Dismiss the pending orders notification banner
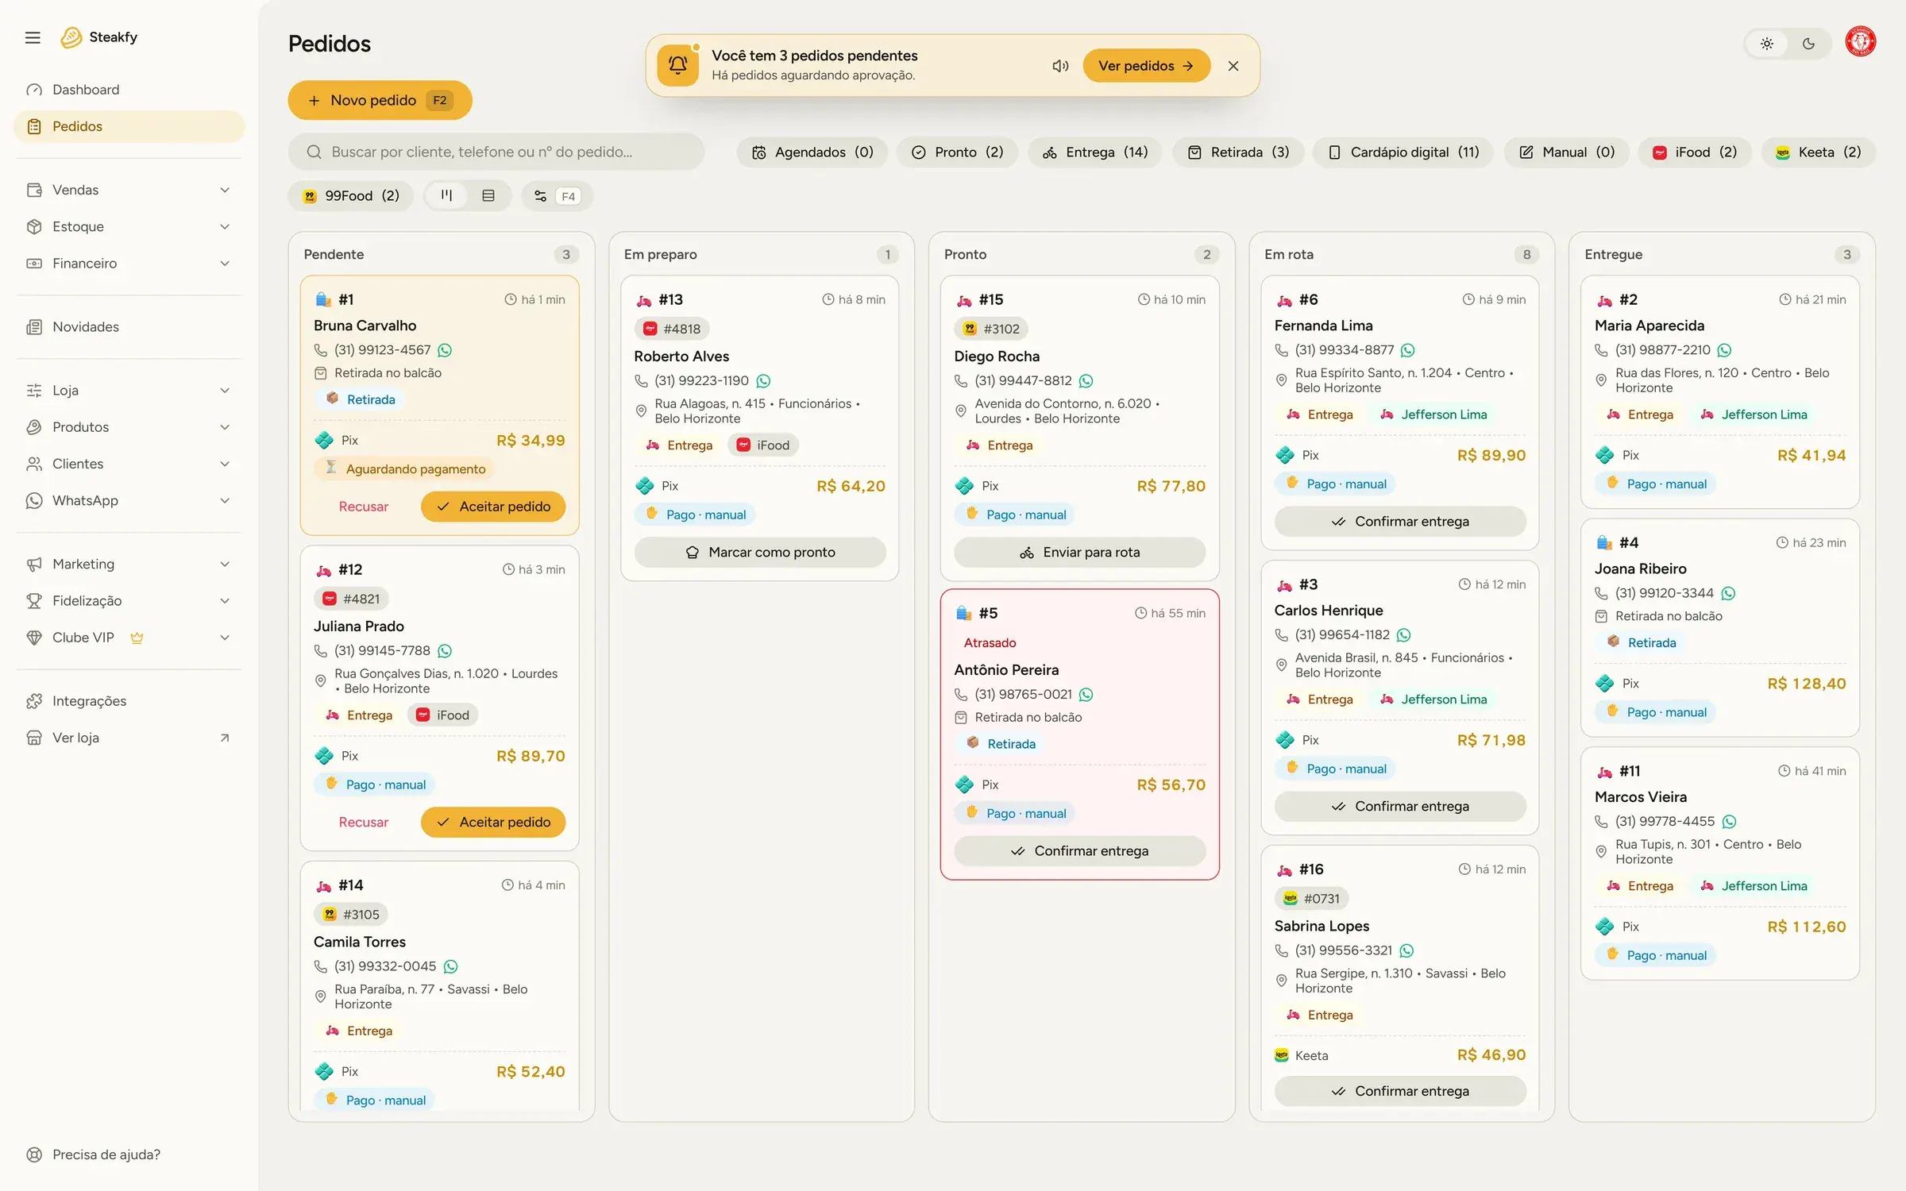1906x1191 pixels. [x=1233, y=66]
